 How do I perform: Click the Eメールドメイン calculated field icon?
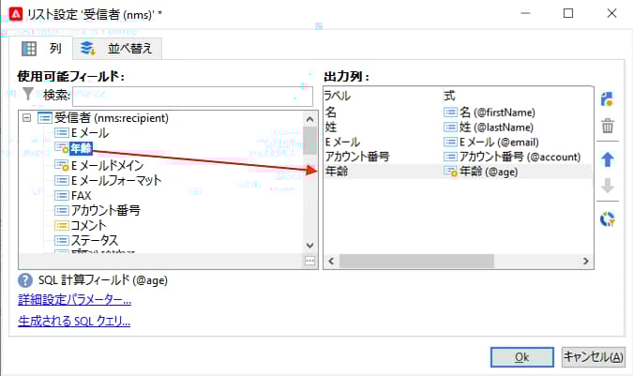(x=62, y=165)
